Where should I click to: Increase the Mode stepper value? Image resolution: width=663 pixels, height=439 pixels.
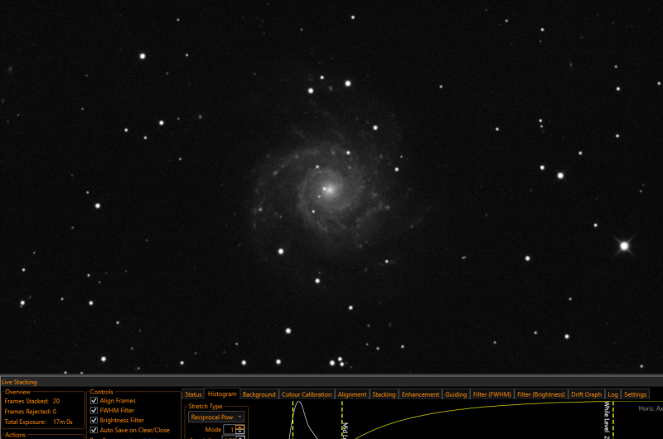pyautogui.click(x=240, y=427)
